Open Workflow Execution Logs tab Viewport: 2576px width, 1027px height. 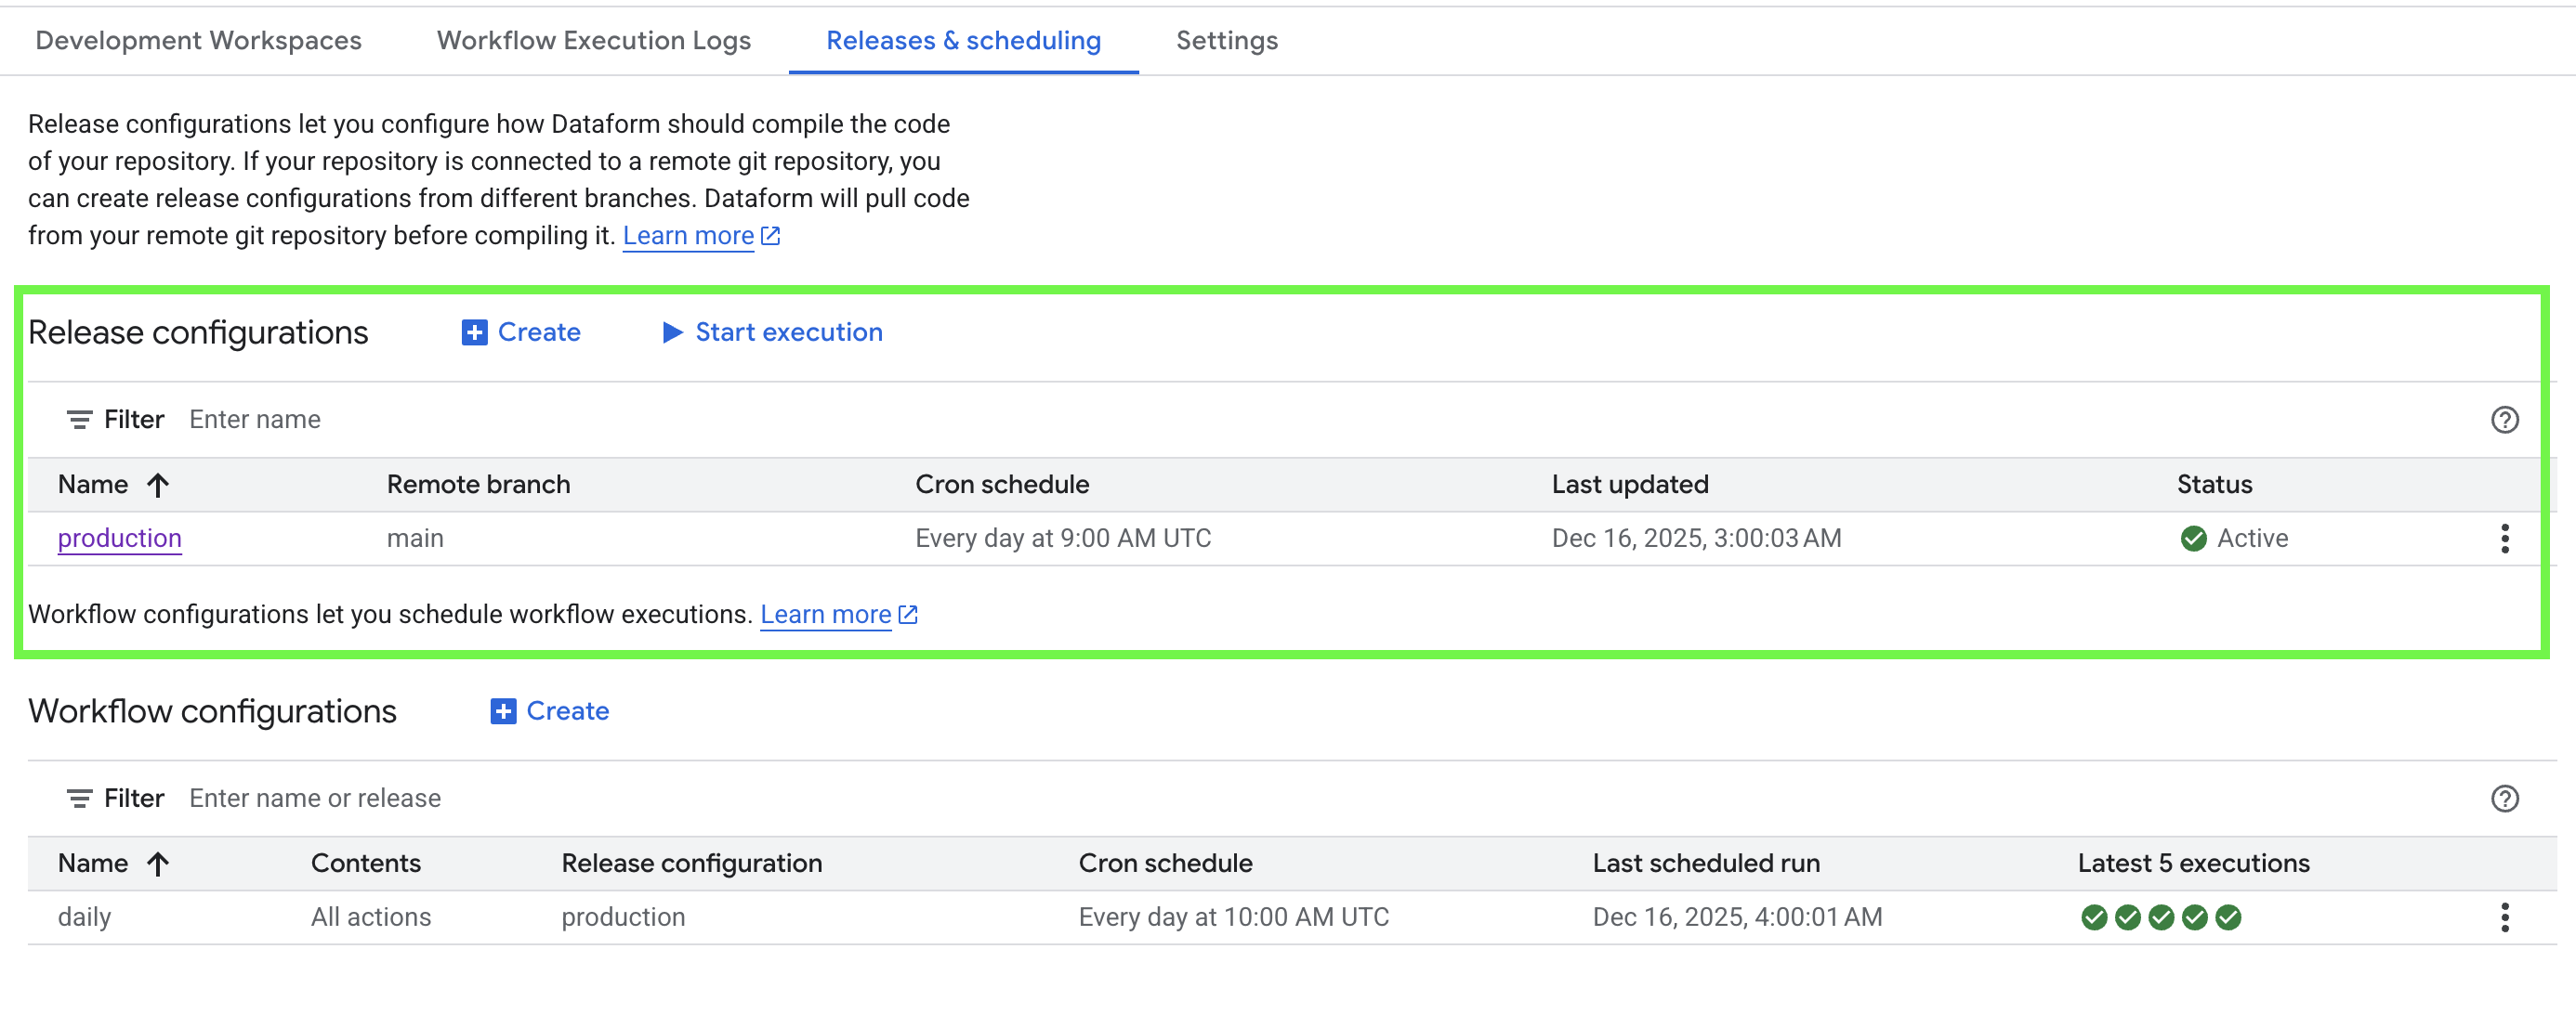tap(593, 41)
